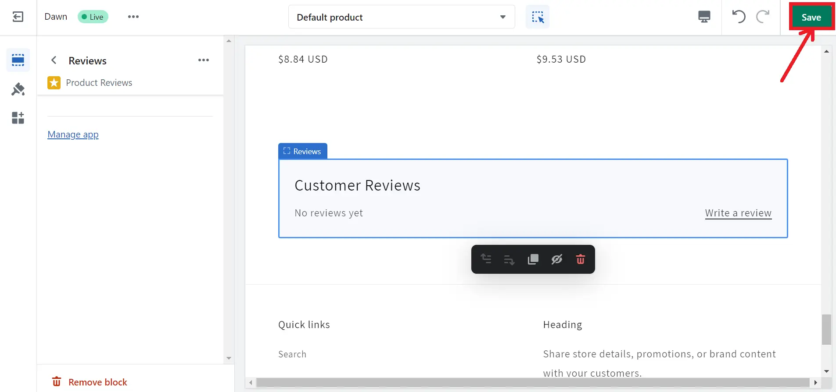Open the Sections panel in the sidebar
Screen dimensions: 836x392
point(18,60)
